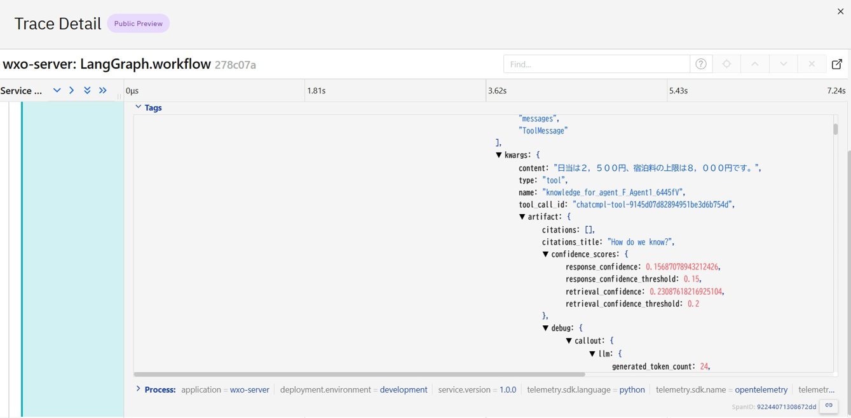Click response_confidence_threshold value 0.15

click(692, 279)
